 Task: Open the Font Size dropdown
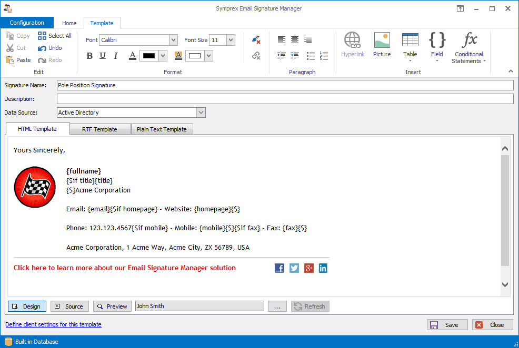click(x=231, y=40)
